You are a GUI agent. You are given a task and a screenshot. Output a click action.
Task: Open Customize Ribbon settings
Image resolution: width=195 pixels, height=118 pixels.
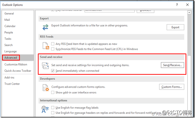tap(16, 64)
